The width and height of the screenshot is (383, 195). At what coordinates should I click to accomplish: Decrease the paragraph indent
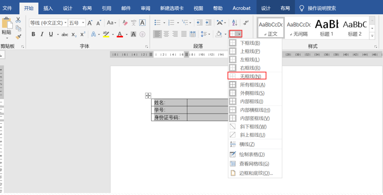click(199, 23)
